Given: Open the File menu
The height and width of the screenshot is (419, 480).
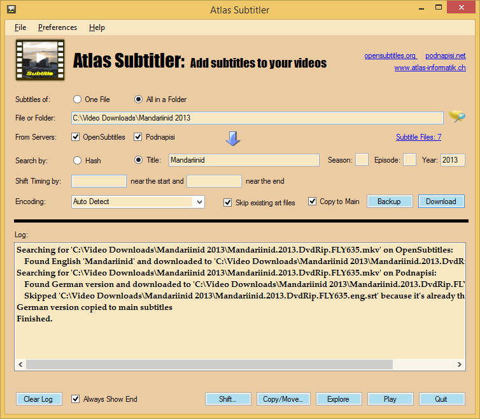Looking at the screenshot, I should pyautogui.click(x=20, y=27).
